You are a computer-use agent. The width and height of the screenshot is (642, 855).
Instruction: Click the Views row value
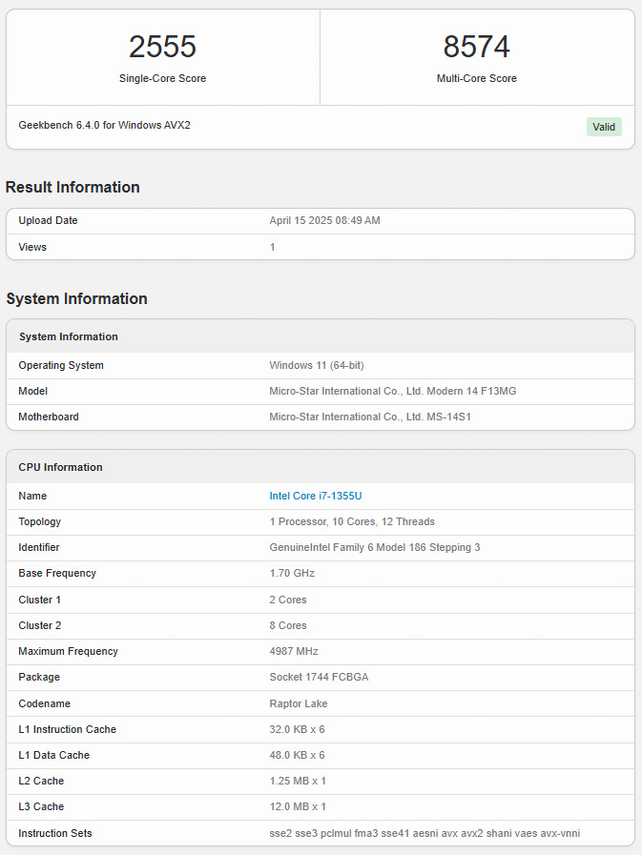point(273,247)
